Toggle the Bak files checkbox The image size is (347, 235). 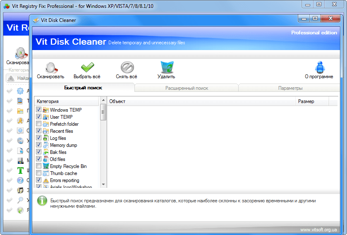[39, 152]
